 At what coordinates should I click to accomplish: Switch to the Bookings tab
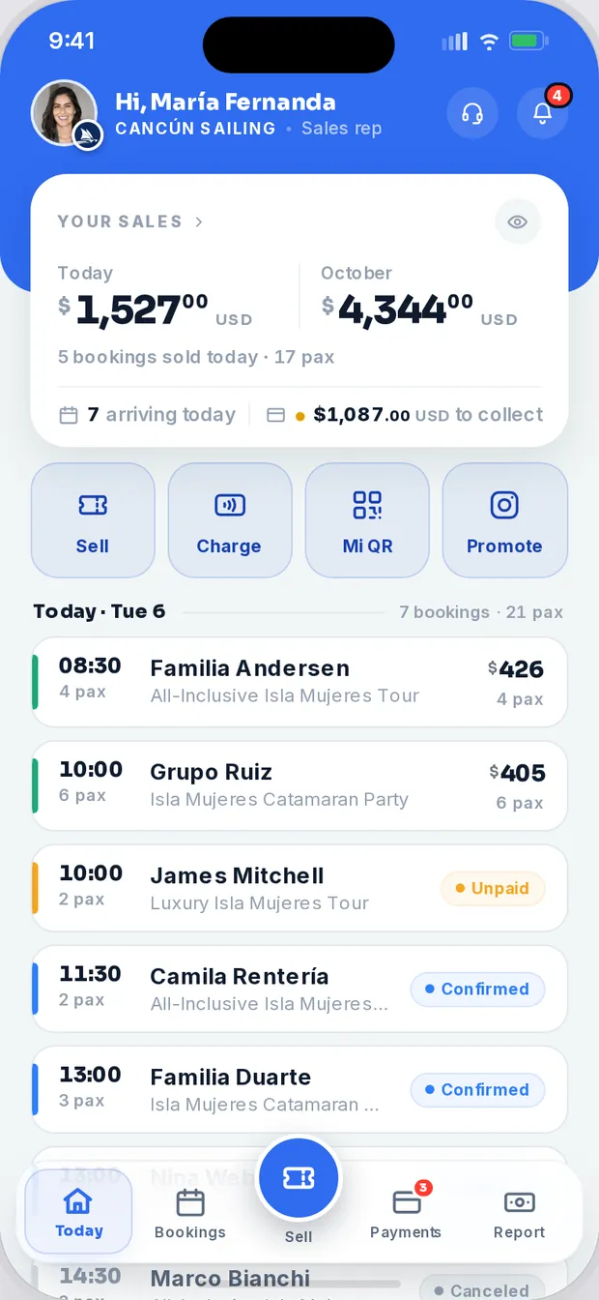coord(190,1214)
